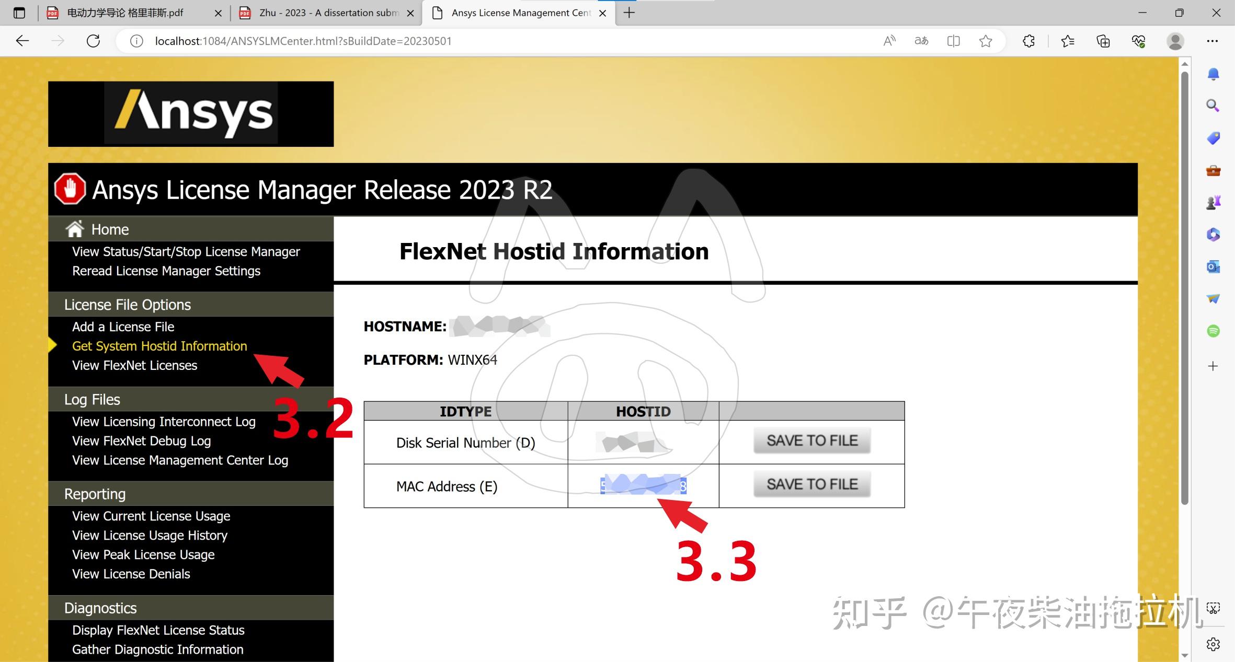Image resolution: width=1235 pixels, height=662 pixels.
Task: Open Settings and more ellipsis menu
Action: click(1213, 41)
